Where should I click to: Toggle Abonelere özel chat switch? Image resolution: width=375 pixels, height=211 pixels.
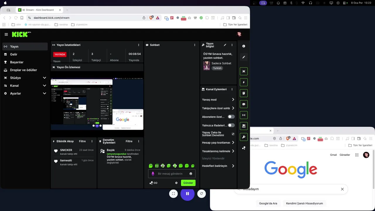click(x=231, y=117)
